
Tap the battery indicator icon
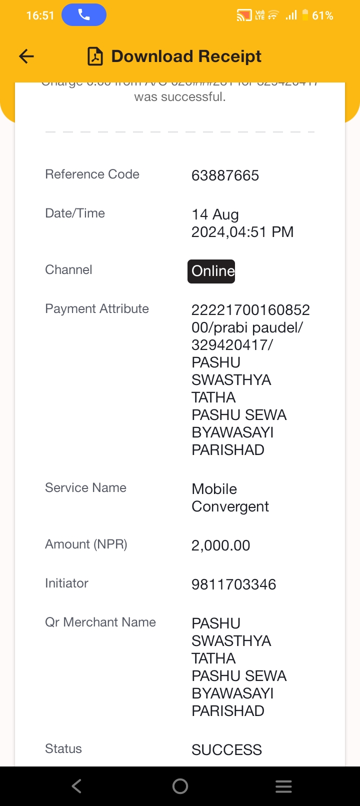305,15
